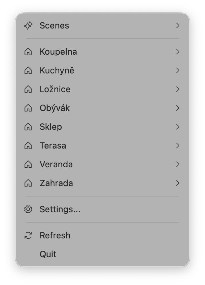Click the gear icon beside Settings
This screenshot has height=285, width=205.
point(28,210)
